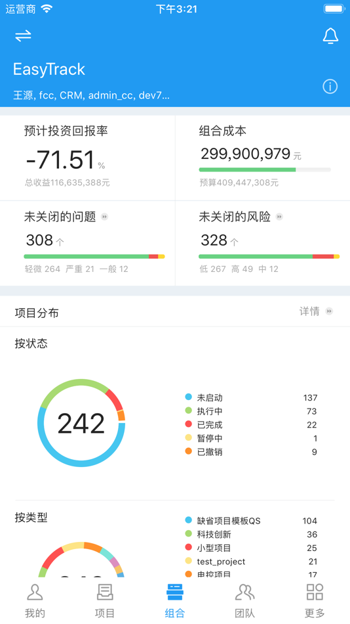
Task: Tap 严重 21 label
Action: (x=80, y=269)
